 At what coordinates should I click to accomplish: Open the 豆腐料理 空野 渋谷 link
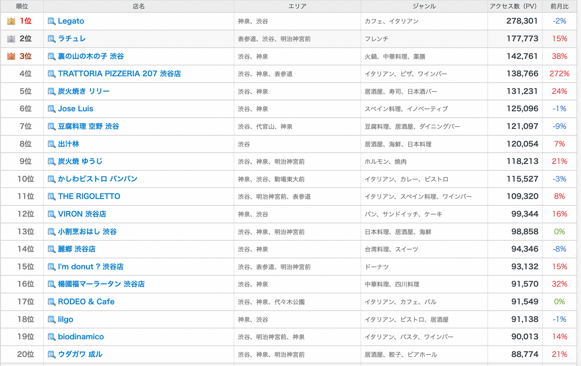88,126
